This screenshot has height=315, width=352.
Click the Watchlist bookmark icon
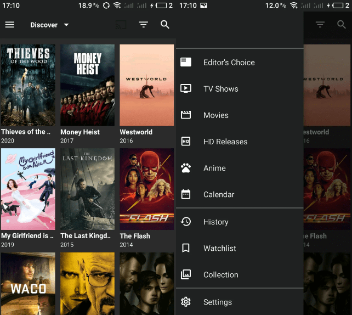click(186, 248)
